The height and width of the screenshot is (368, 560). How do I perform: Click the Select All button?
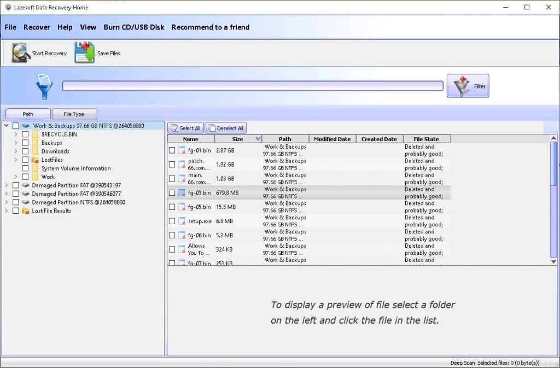pos(185,127)
